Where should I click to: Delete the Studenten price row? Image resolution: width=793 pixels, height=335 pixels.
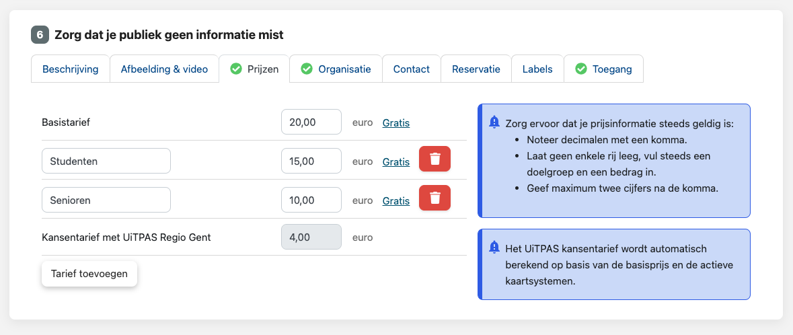pos(435,159)
